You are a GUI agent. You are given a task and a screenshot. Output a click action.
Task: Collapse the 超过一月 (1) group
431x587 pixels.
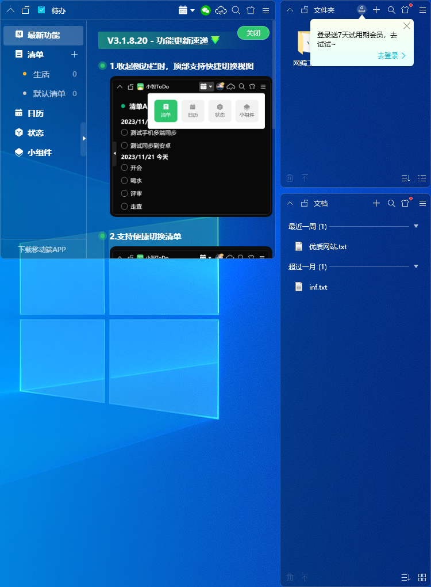pos(416,266)
